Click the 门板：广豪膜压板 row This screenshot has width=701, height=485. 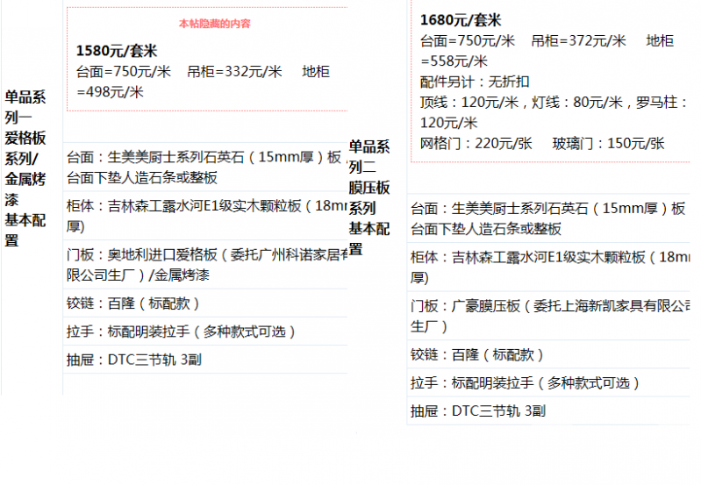pos(549,316)
